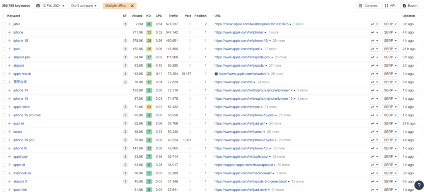This screenshot has width=424, height=192.
Task: Open SERP dropdown for airpods pro row
Action: click(x=390, y=58)
